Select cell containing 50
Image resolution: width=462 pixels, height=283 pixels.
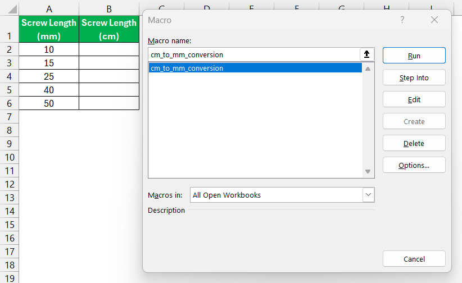click(x=49, y=103)
